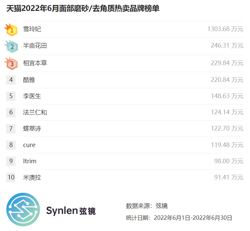The height and width of the screenshot is (231, 250).
Task: Click the Synlen circular logo
Action: (x=23, y=210)
